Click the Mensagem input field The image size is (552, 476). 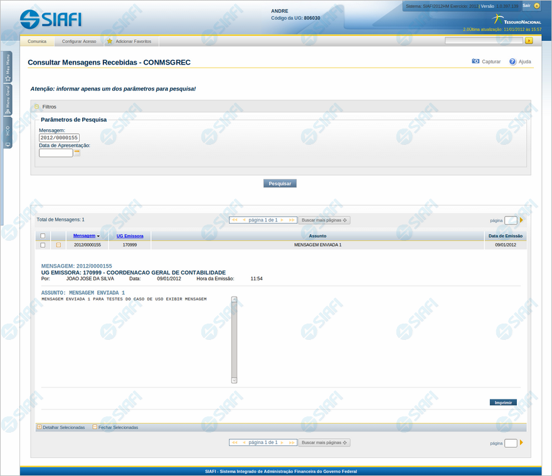pos(59,138)
